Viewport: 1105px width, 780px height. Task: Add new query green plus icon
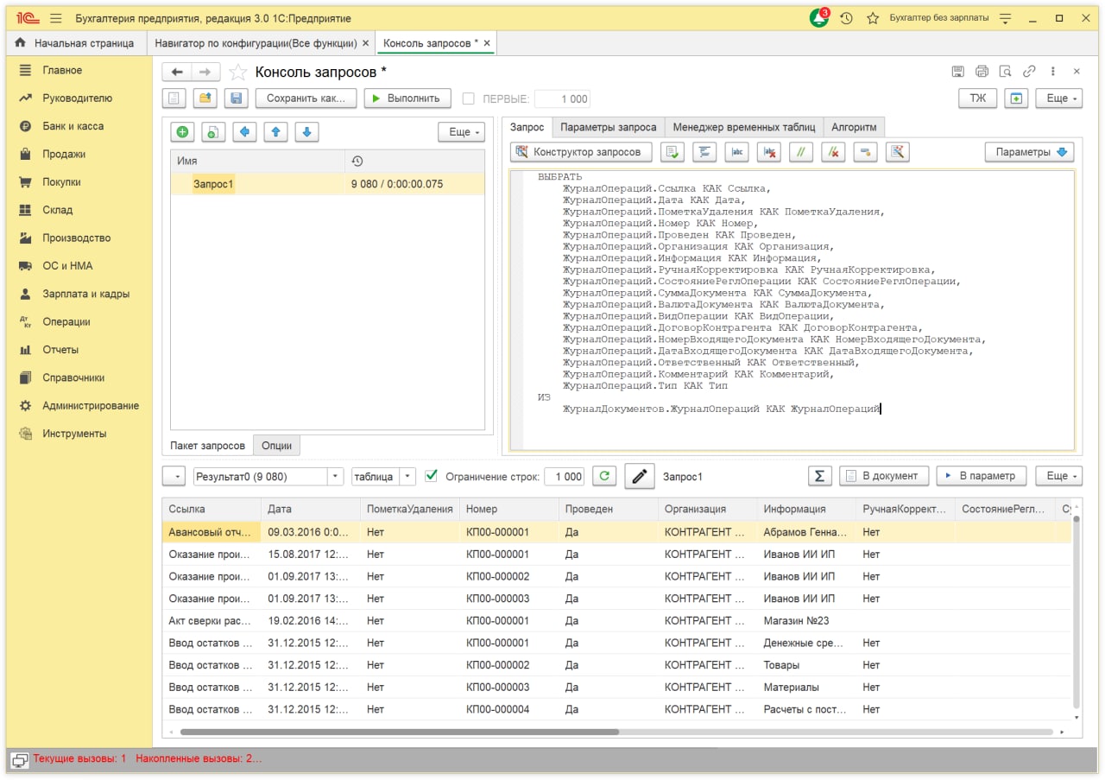point(182,132)
